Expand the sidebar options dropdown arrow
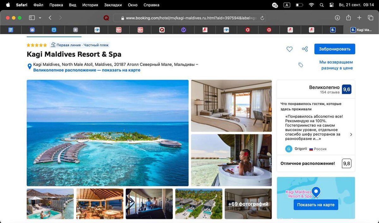This screenshot has width=379, height=223. tap(40, 18)
